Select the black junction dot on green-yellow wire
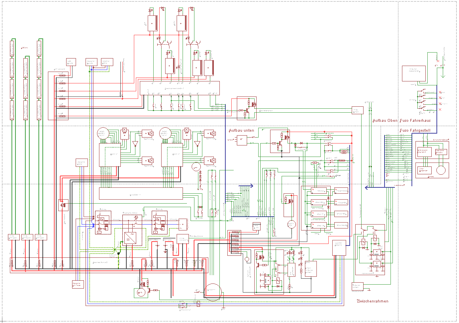The height and width of the screenshot is (323, 459). tap(118, 253)
